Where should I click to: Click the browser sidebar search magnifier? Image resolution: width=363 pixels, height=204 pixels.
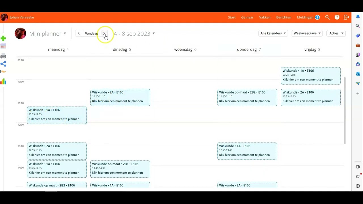(358, 26)
